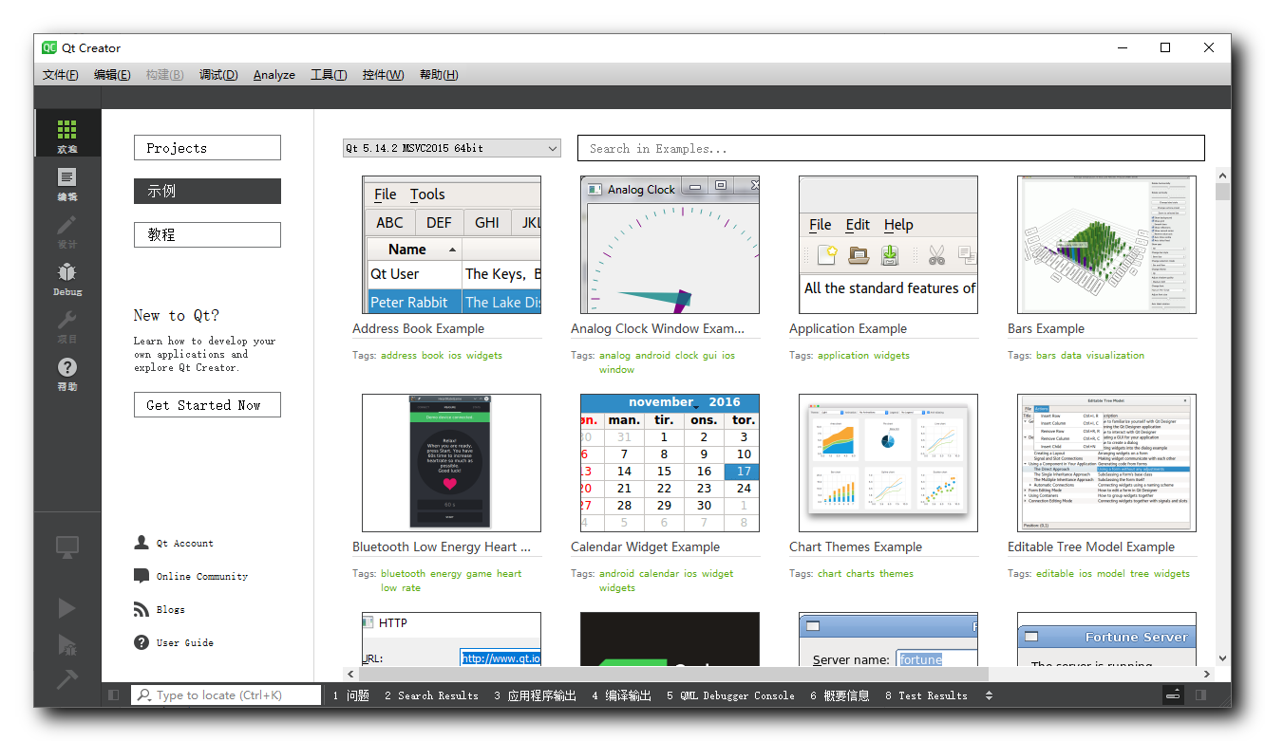Screen dimensions: 1265x741
Task: Open the 6 概要信息 pane
Action: 840,695
